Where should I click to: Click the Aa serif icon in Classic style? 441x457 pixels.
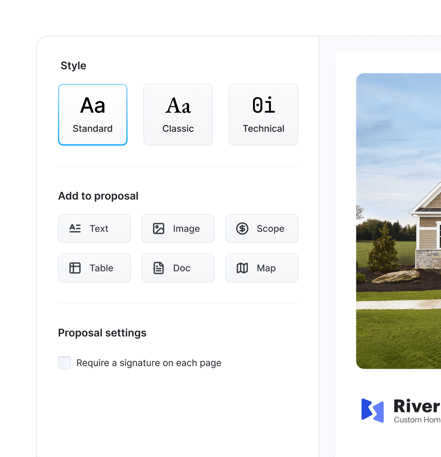(178, 105)
